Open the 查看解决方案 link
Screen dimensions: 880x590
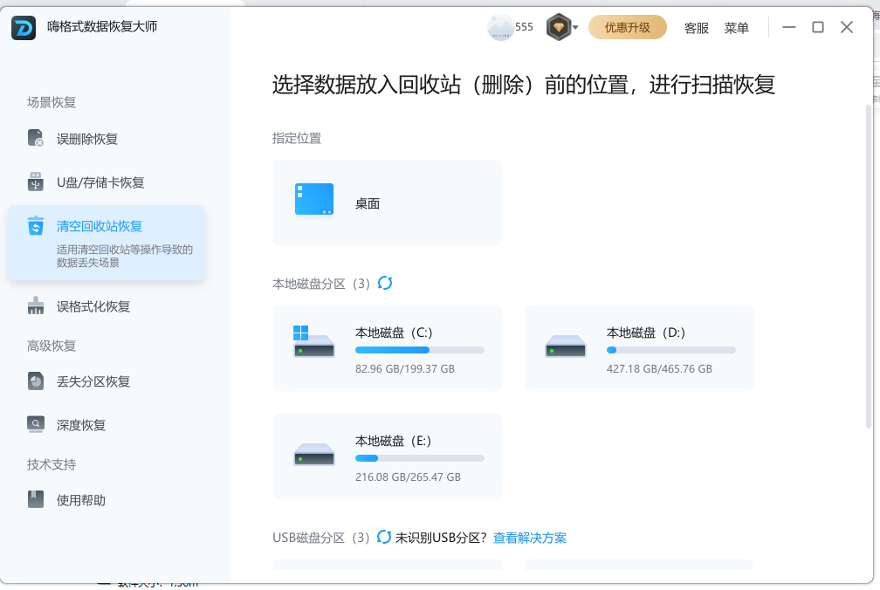529,538
